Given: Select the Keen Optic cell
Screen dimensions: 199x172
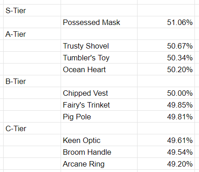Looking at the screenshot, I should 99,140.
